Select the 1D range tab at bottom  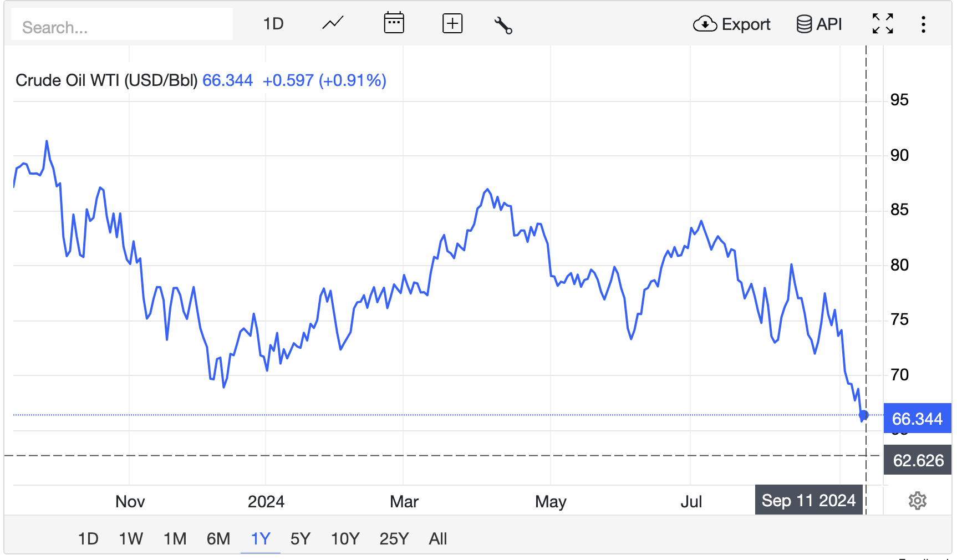(88, 538)
